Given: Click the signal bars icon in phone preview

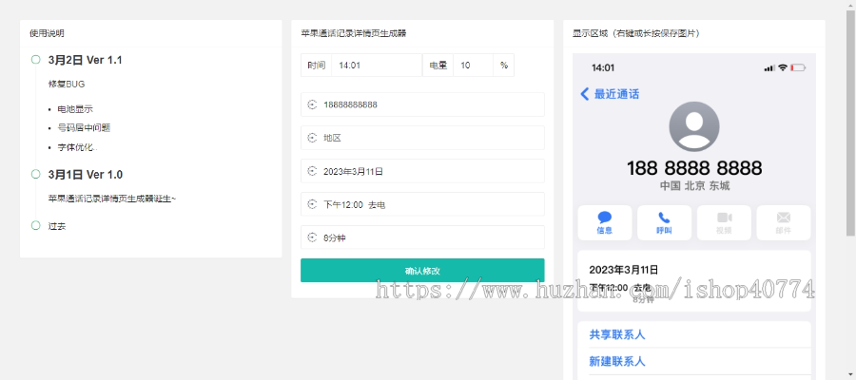Looking at the screenshot, I should click(769, 68).
